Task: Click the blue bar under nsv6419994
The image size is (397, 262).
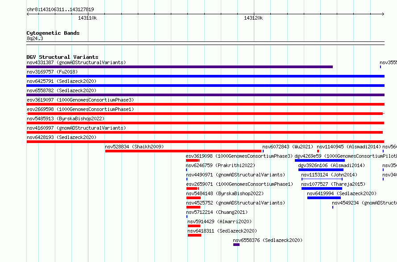Action: [x=324, y=198]
